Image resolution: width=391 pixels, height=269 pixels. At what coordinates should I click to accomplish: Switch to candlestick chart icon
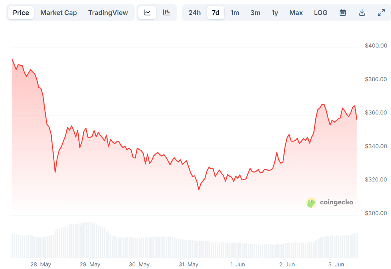coord(166,12)
